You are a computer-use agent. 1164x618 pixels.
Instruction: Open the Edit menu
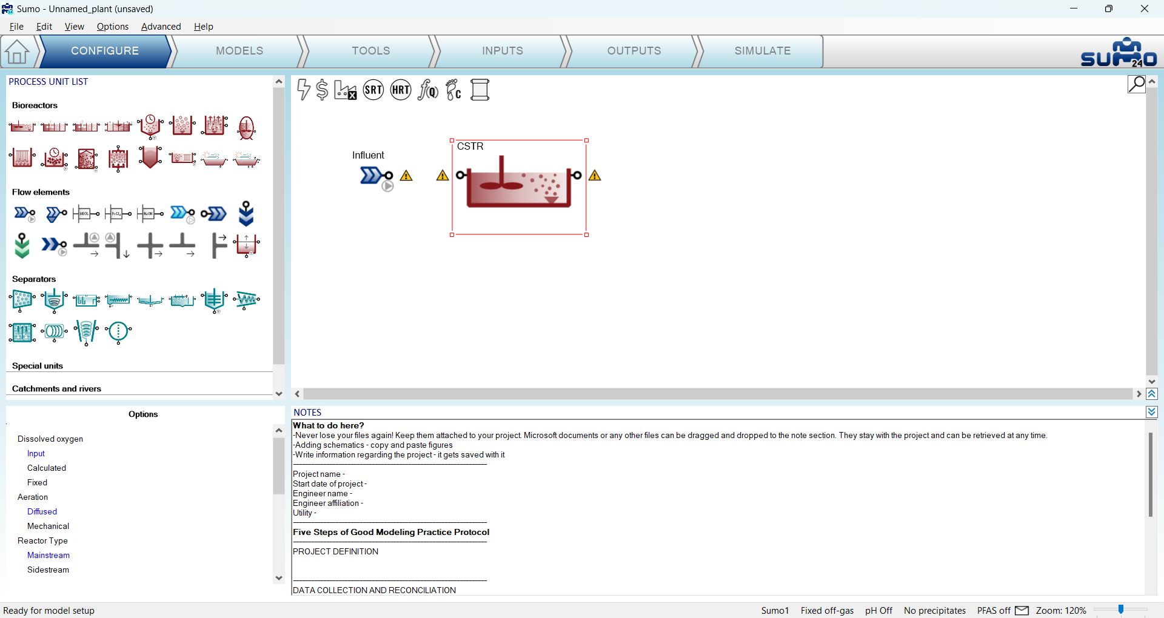tap(44, 27)
